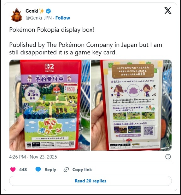Follow the Genki_JPN account
Image resolution: width=181 pixels, height=195 pixels.
coord(63,18)
